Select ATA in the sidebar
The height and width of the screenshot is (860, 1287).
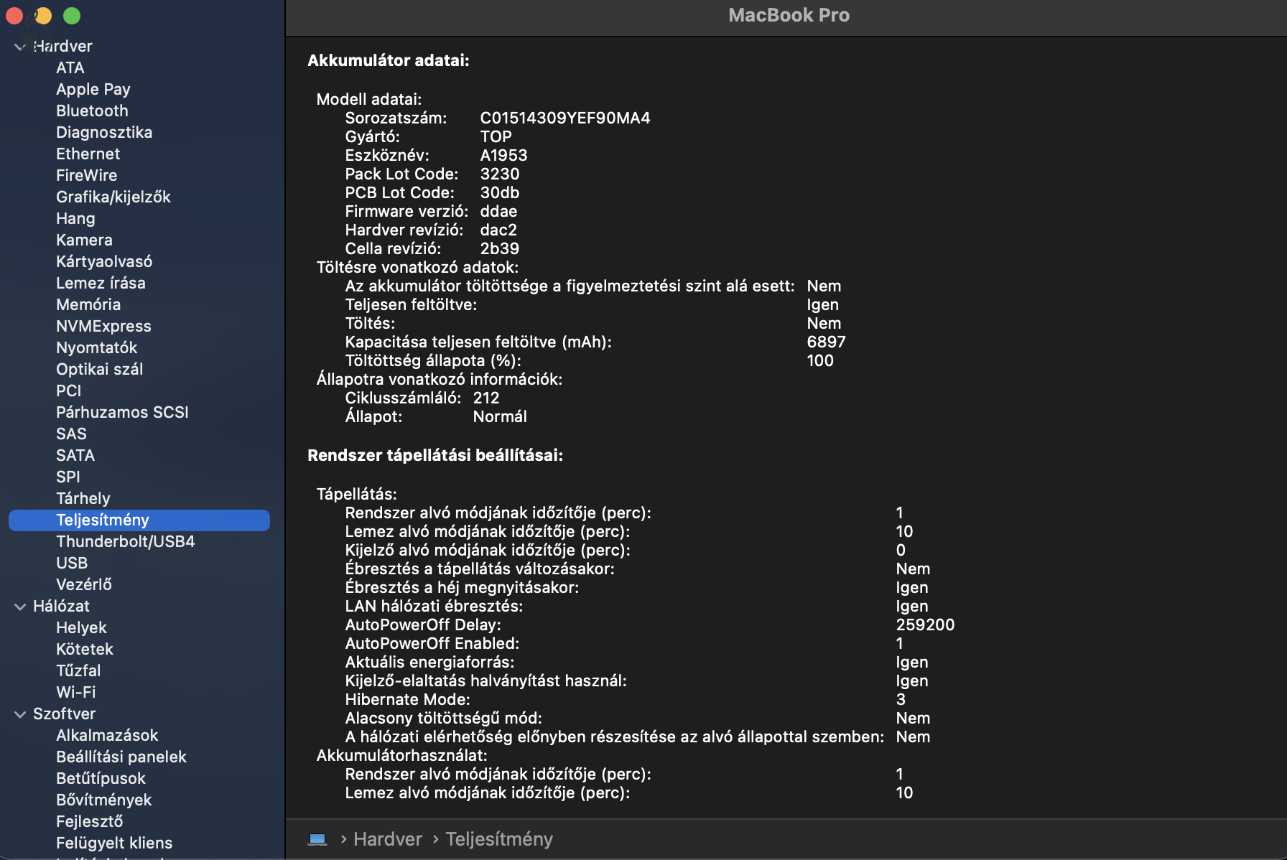[70, 67]
